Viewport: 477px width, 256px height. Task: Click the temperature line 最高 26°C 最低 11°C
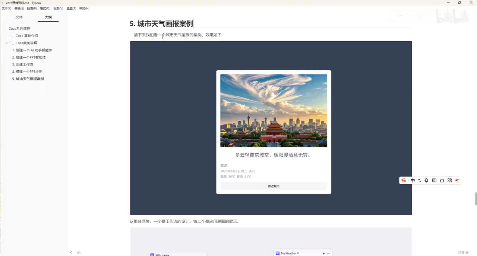click(236, 177)
